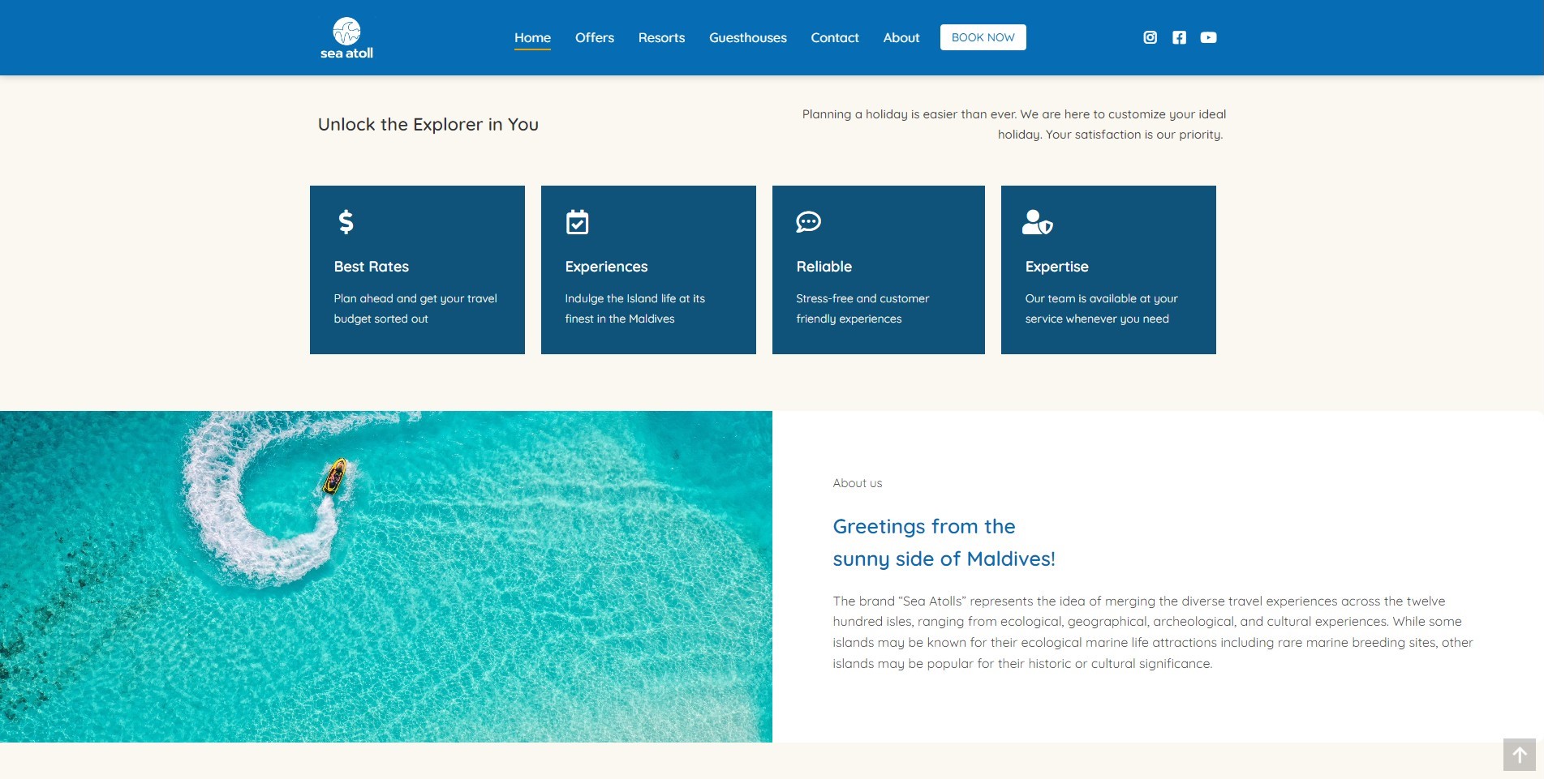The width and height of the screenshot is (1544, 779).
Task: Open the About page
Action: coord(901,37)
